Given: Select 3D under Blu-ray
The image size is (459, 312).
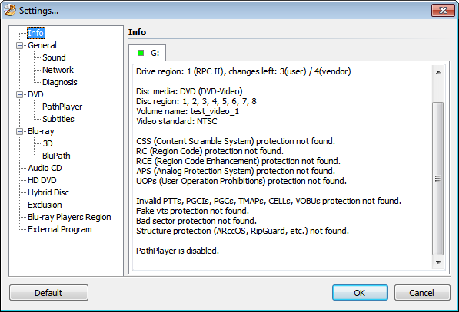Looking at the screenshot, I should (x=48, y=143).
